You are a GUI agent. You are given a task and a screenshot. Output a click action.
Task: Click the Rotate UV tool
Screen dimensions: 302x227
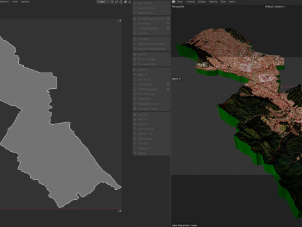coord(151,148)
